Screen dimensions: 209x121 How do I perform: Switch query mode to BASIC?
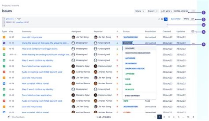(186, 19)
